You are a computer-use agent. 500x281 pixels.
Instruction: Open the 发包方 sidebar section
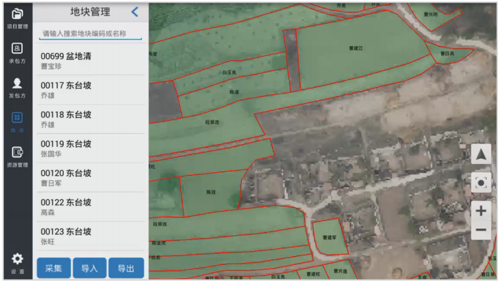tap(18, 87)
